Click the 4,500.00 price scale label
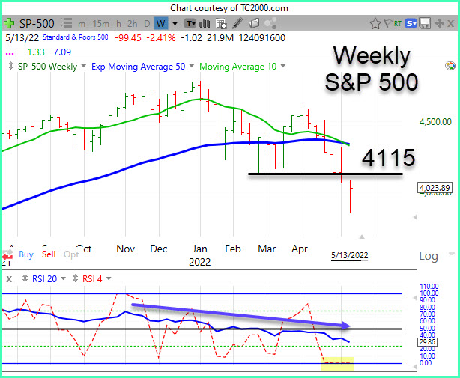Viewport: 460px width, 378px height. click(435, 121)
